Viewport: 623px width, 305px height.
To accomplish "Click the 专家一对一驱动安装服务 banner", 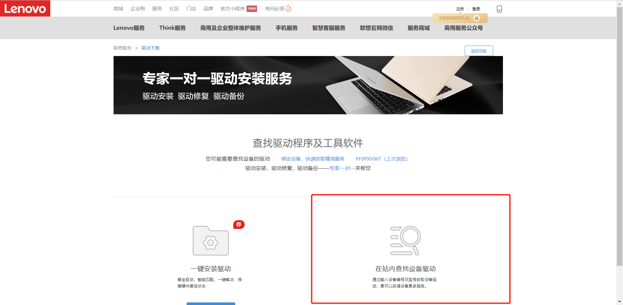I will pyautogui.click(x=308, y=85).
